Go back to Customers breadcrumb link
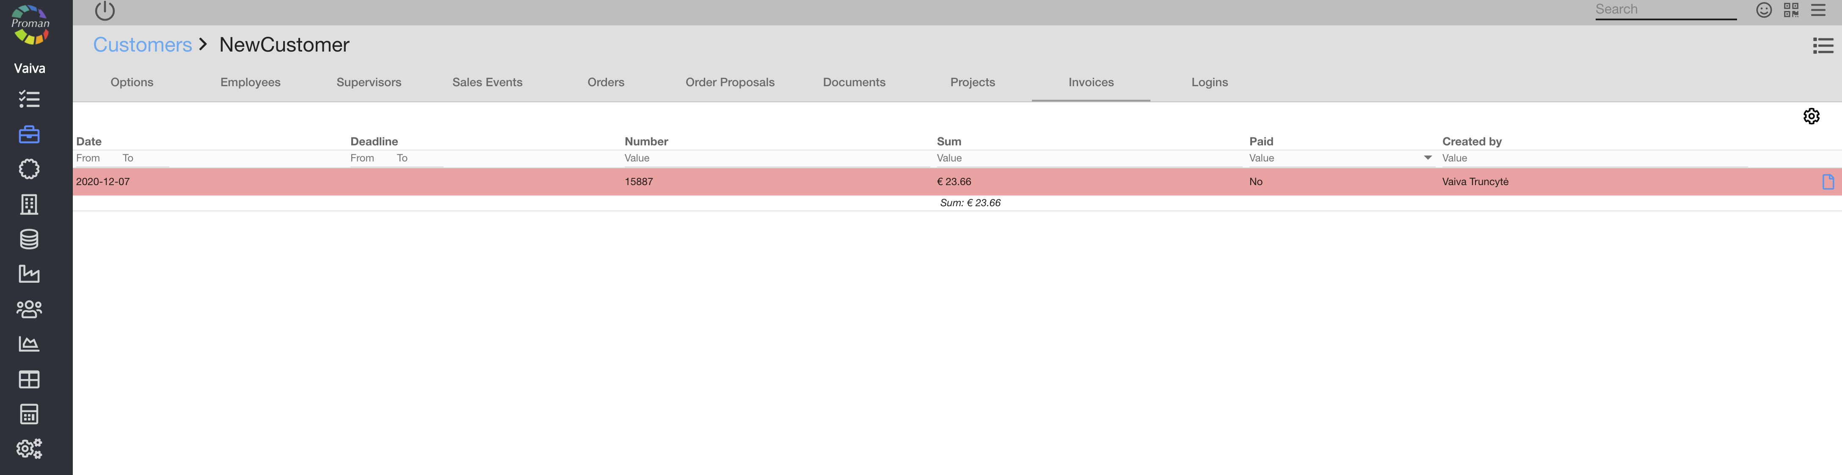 click(142, 45)
